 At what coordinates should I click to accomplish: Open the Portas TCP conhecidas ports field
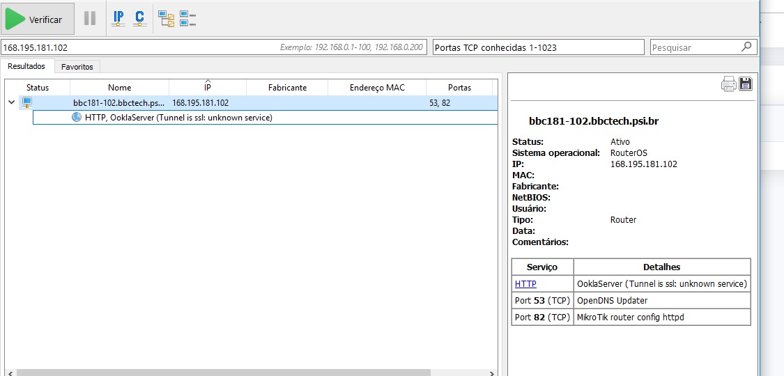pos(538,47)
